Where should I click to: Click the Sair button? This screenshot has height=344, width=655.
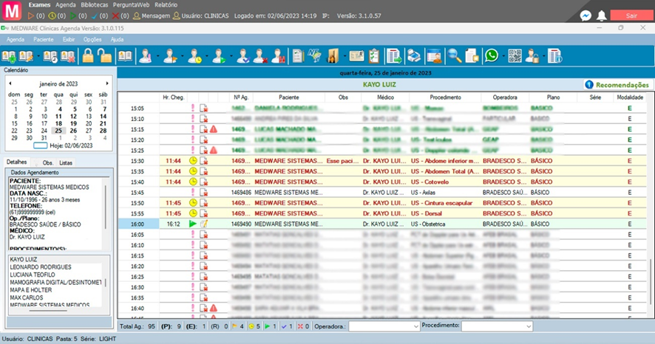click(x=631, y=16)
